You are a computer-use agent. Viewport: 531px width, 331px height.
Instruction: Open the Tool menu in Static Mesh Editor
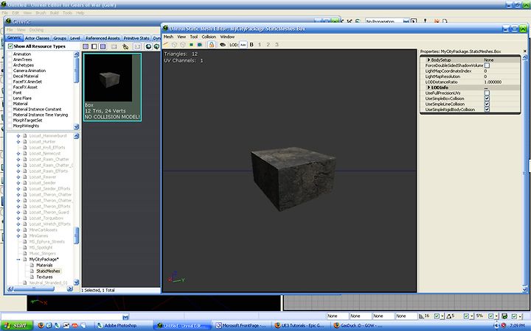point(194,37)
